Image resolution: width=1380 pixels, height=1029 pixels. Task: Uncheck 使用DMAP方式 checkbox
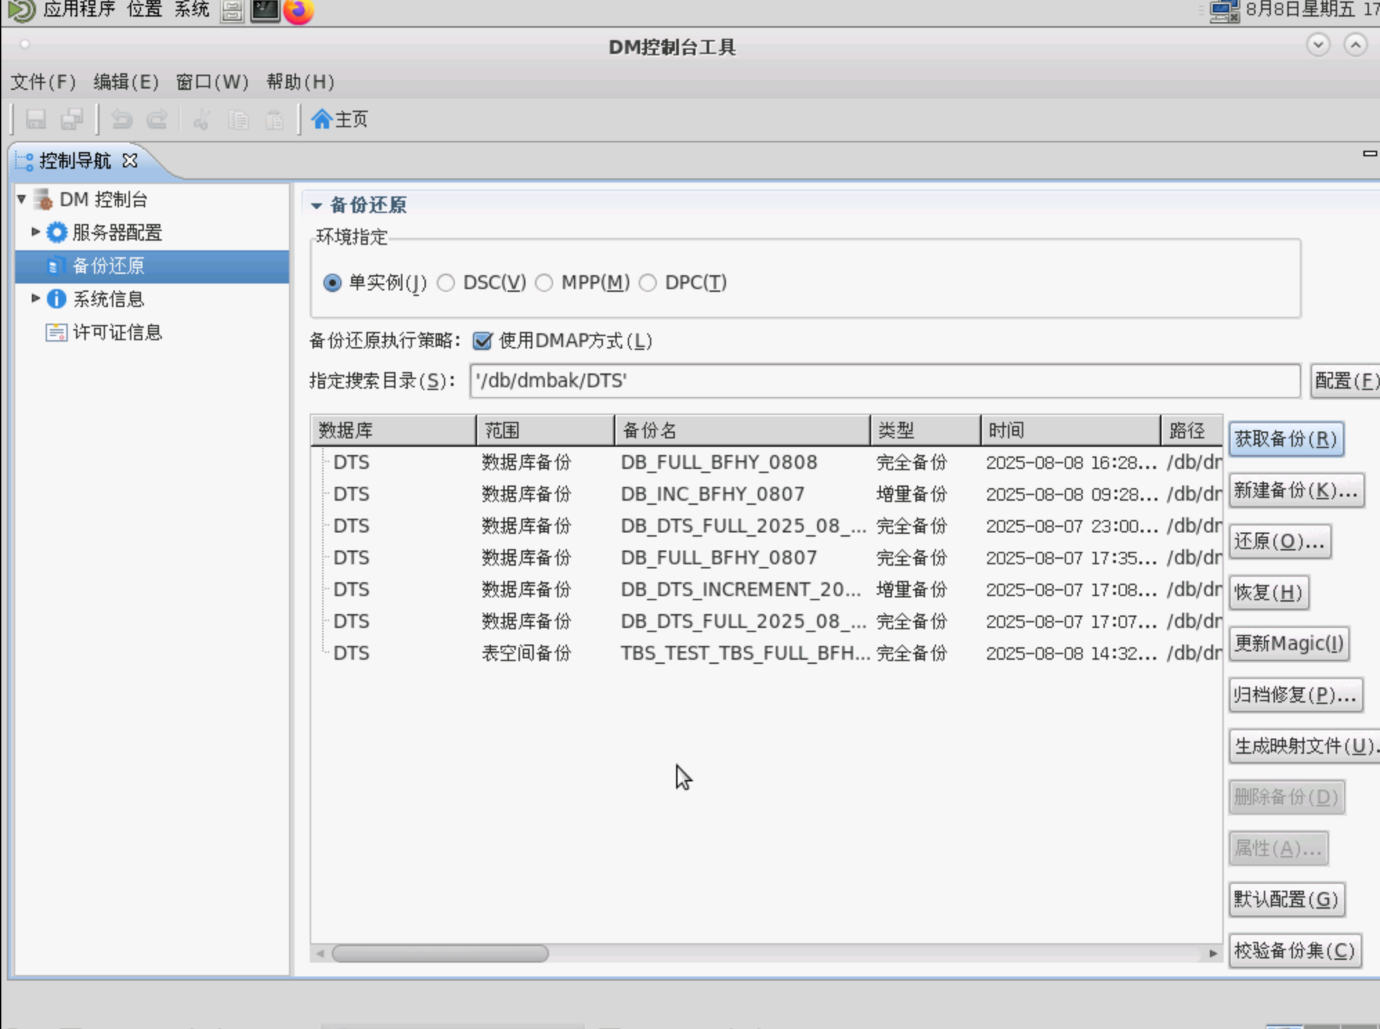click(483, 341)
